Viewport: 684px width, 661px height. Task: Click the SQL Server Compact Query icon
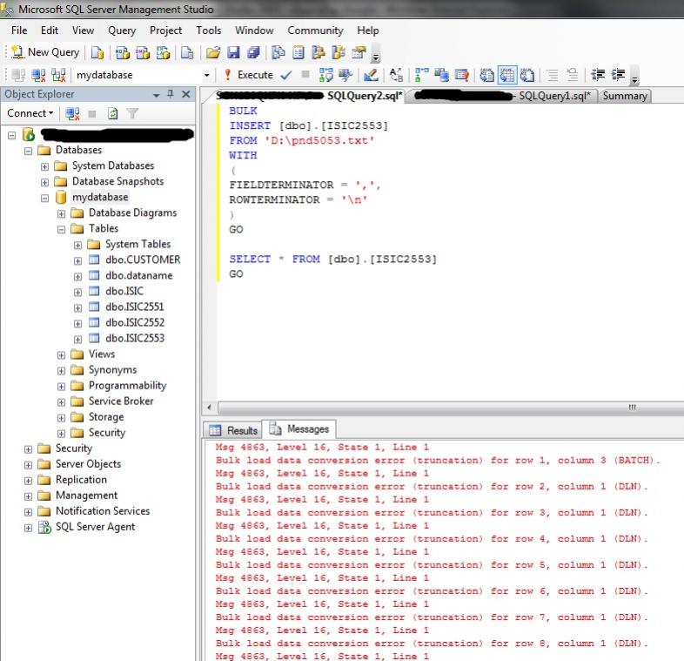[187, 52]
